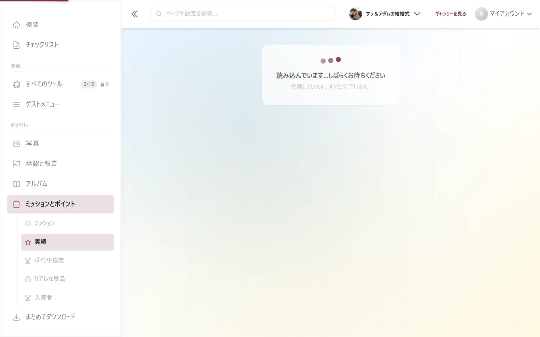Click the trophy icon beside 入賞者
The height and width of the screenshot is (337, 540).
pyautogui.click(x=28, y=298)
